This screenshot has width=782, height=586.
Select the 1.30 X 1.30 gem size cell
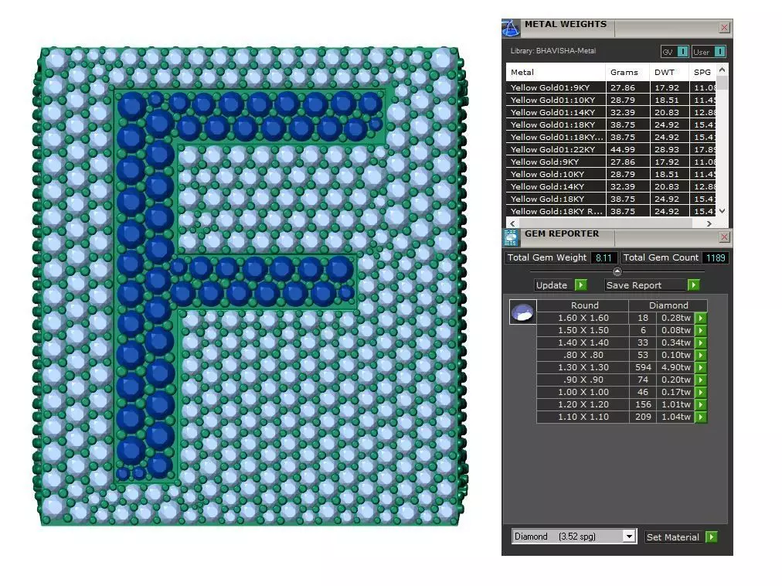(583, 367)
